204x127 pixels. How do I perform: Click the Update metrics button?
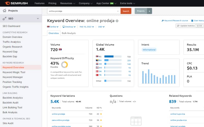190,26
